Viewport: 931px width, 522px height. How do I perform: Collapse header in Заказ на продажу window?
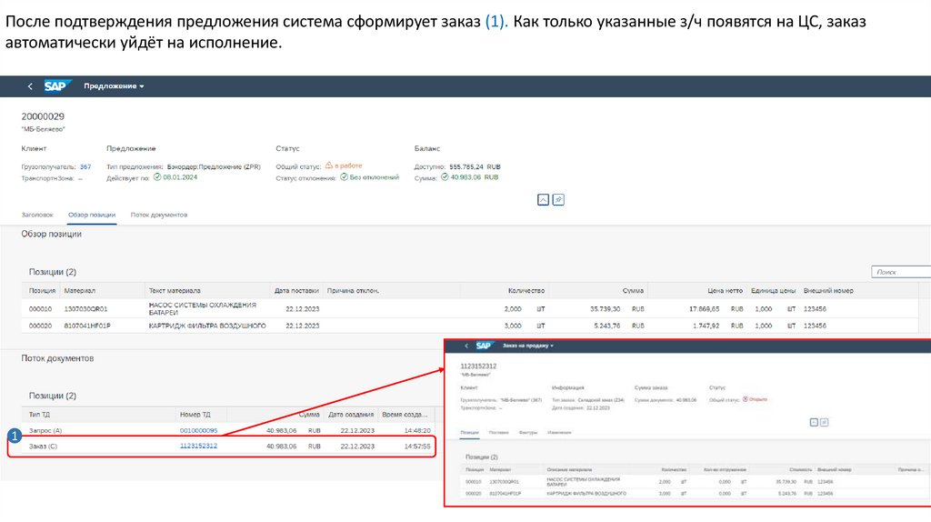(814, 422)
